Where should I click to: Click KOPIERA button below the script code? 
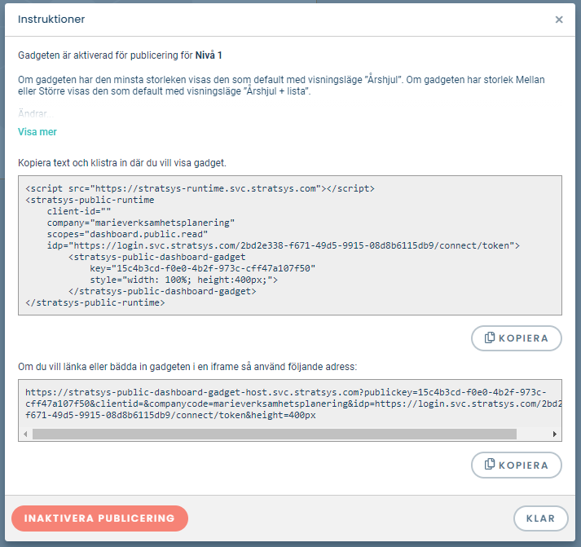[x=516, y=338]
